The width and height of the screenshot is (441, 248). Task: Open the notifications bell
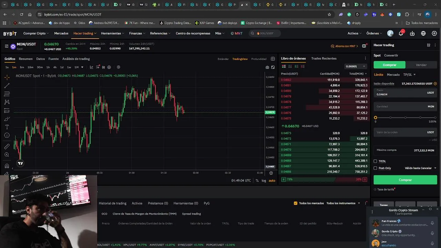(401, 33)
